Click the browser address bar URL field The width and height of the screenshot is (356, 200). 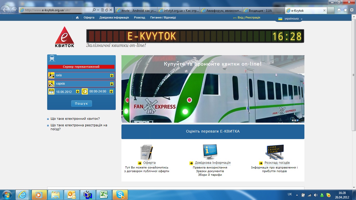coord(57,10)
